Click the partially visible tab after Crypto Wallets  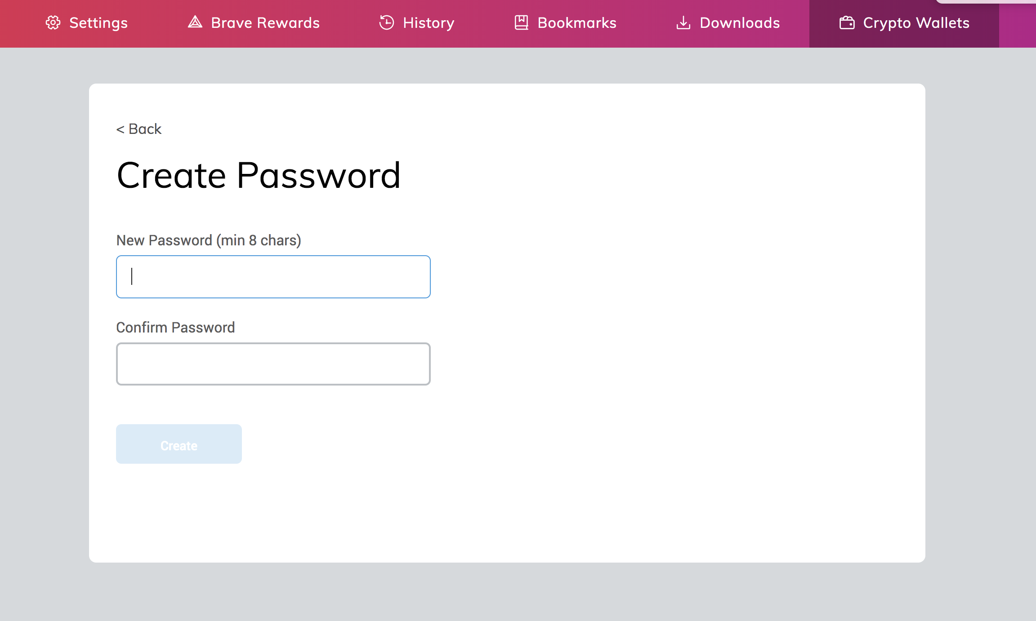(1018, 25)
